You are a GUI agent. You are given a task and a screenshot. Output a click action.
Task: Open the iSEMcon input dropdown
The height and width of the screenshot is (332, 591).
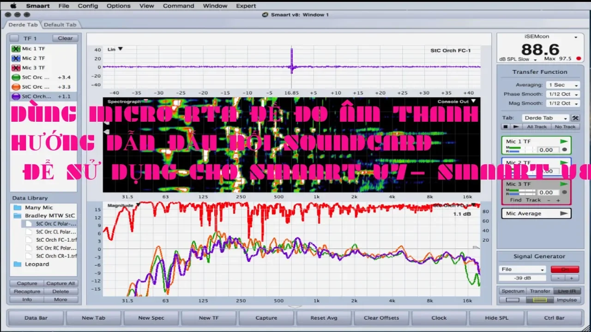576,37
